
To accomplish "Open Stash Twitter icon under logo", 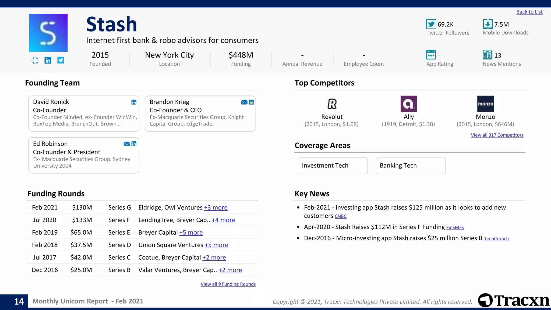I will (61, 60).
